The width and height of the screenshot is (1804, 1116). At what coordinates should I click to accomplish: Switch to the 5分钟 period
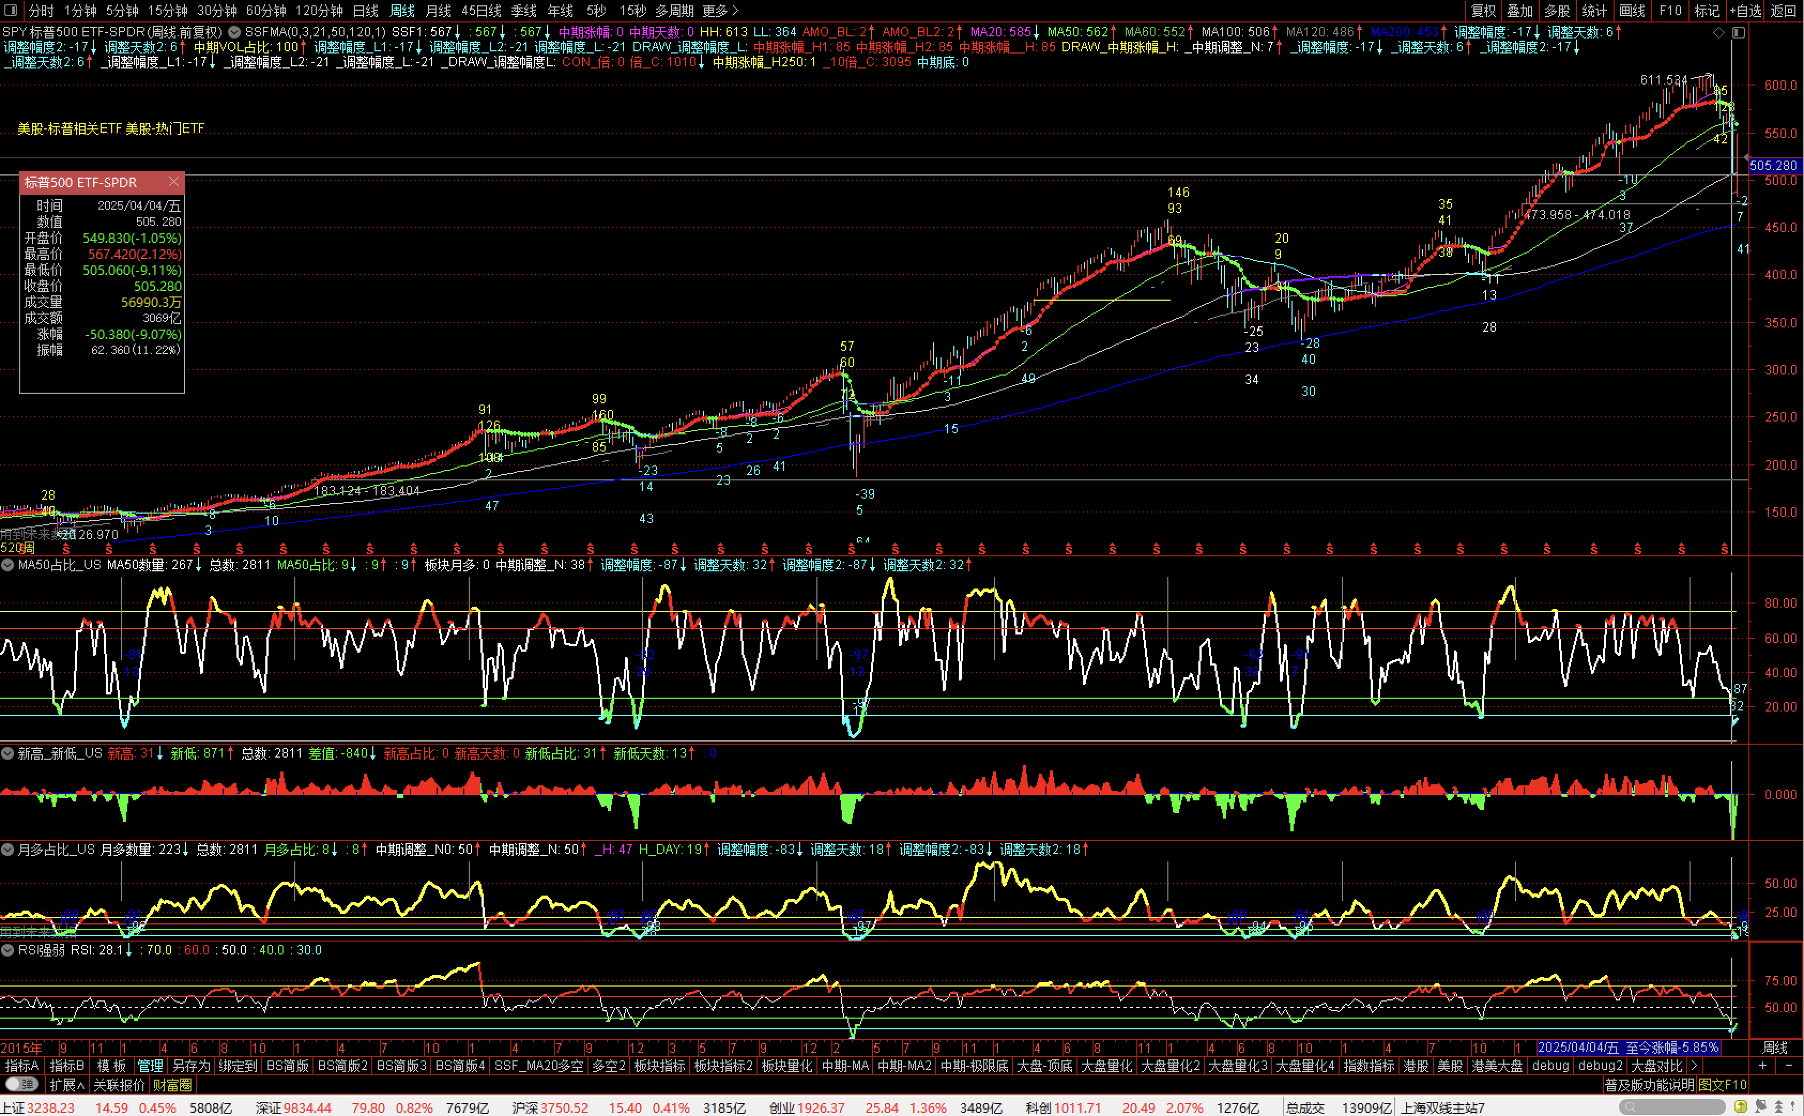(122, 10)
